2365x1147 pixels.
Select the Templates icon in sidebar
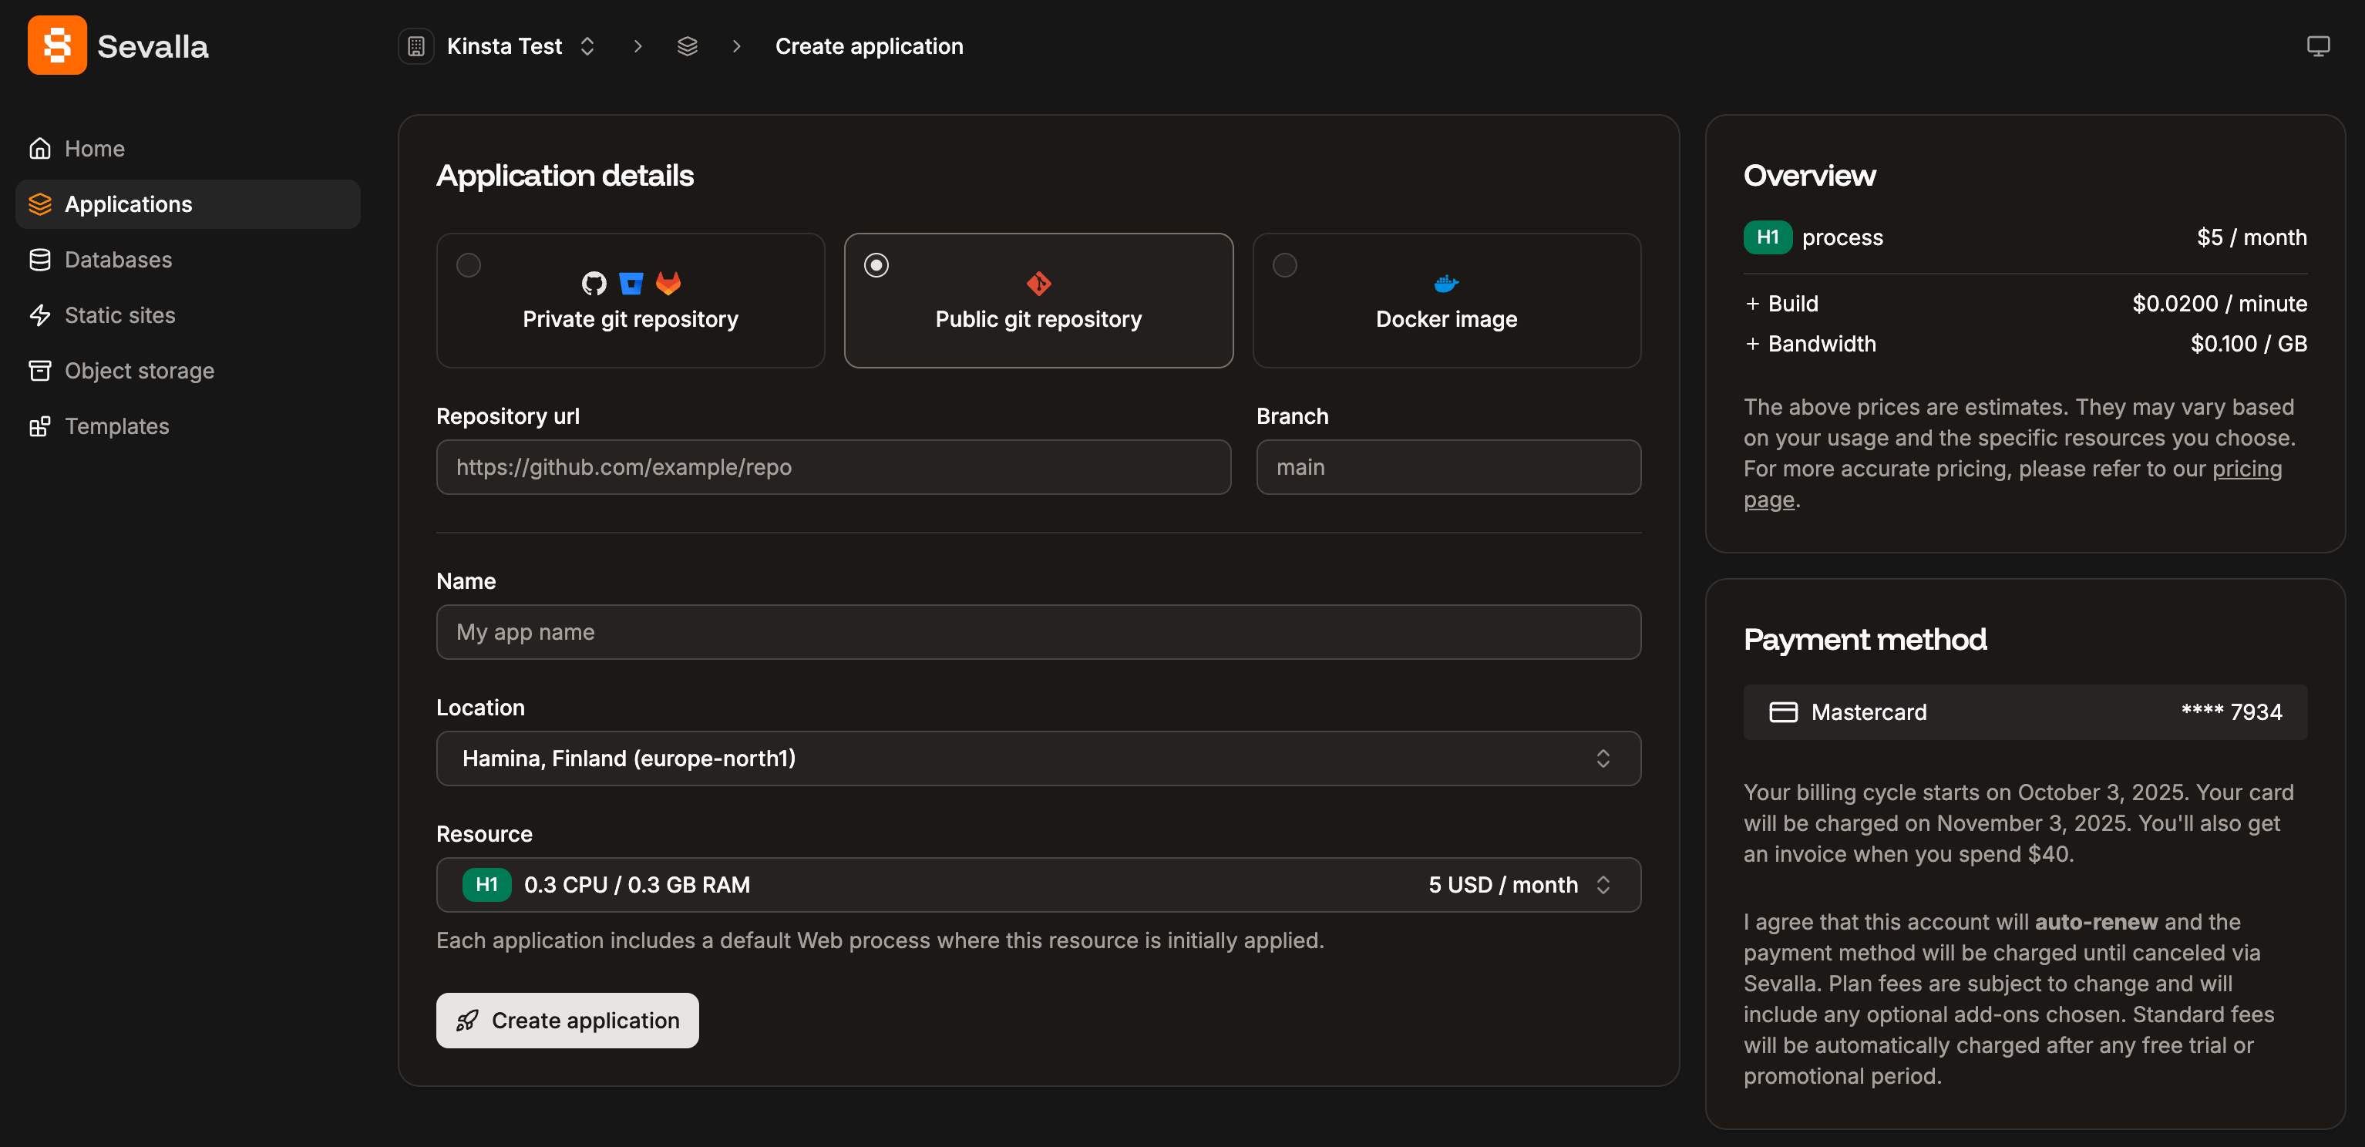click(40, 426)
